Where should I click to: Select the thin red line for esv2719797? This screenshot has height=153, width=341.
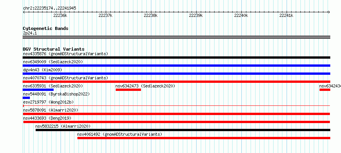(176, 106)
